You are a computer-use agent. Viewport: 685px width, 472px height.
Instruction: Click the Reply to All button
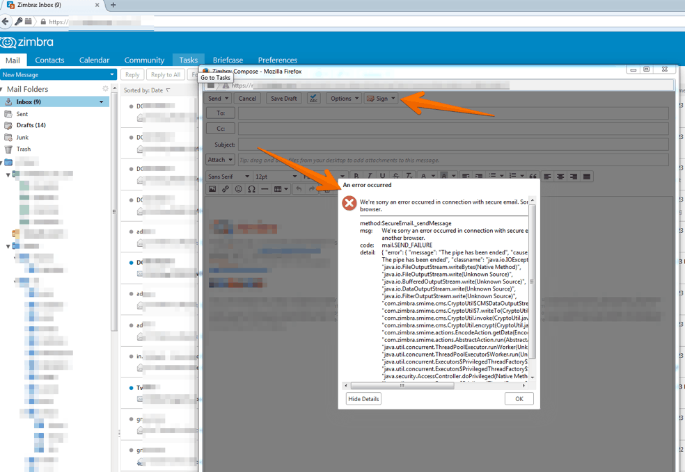(166, 74)
